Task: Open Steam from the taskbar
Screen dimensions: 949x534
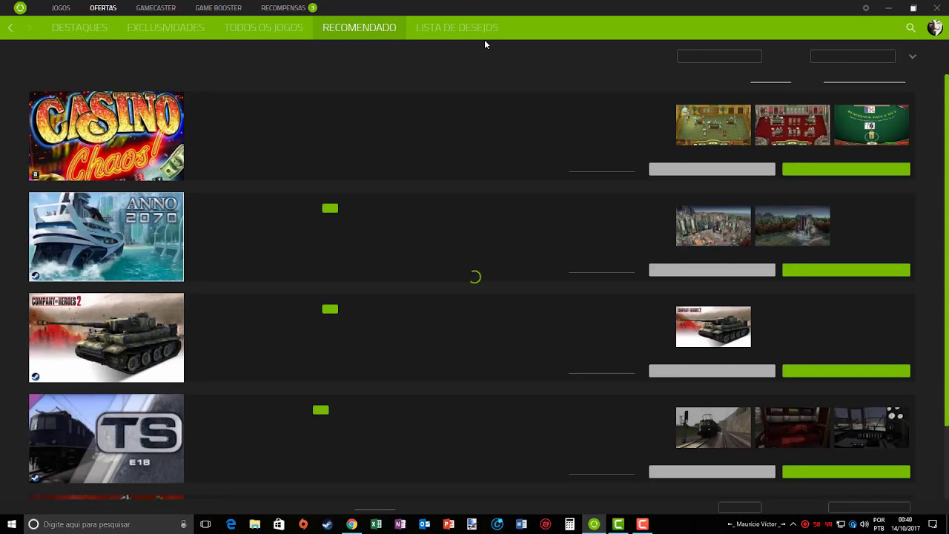Action: (327, 524)
